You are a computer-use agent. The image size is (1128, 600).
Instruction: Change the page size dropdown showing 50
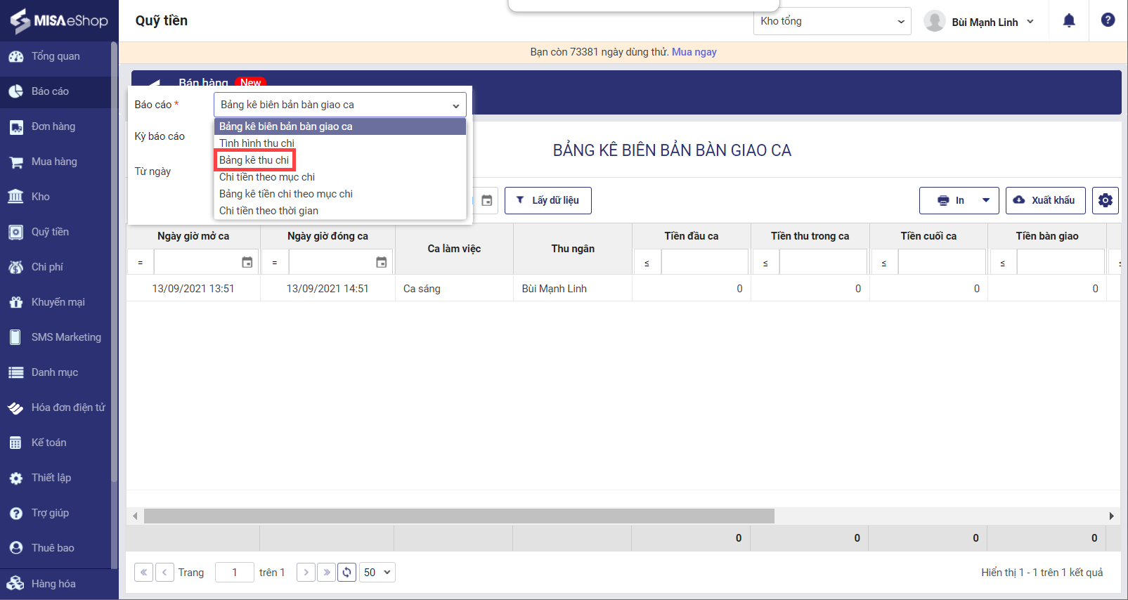[x=377, y=572]
